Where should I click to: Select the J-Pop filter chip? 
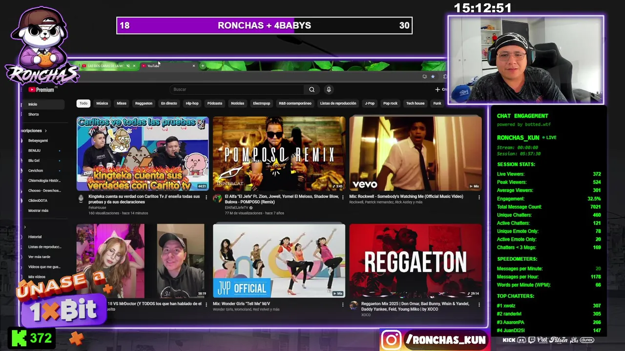point(370,103)
